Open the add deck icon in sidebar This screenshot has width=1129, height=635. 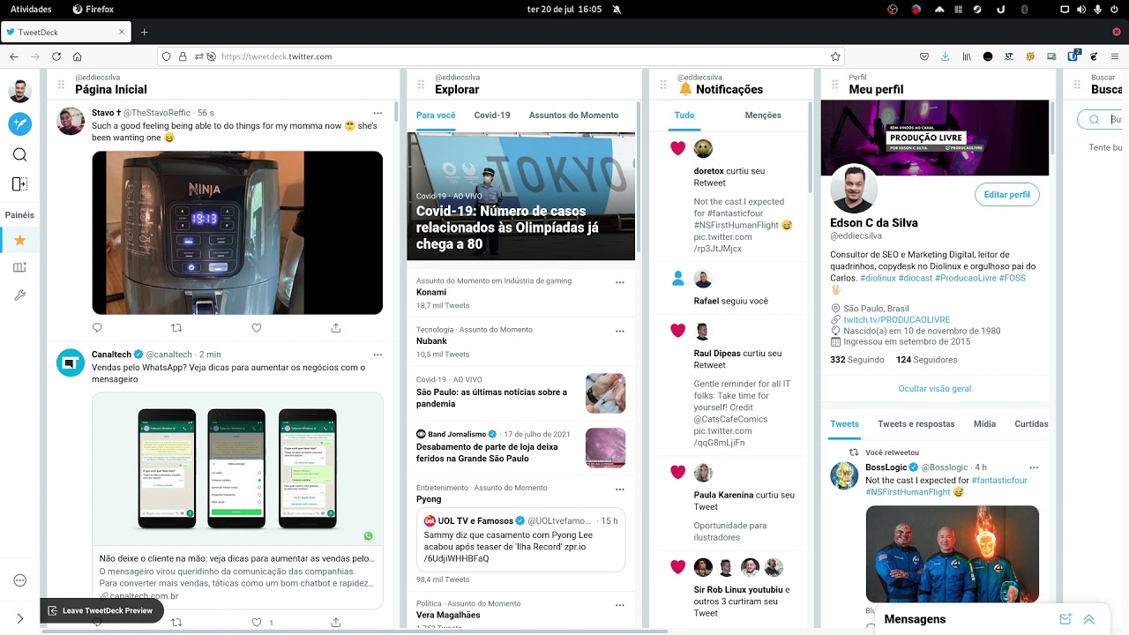pyautogui.click(x=19, y=267)
